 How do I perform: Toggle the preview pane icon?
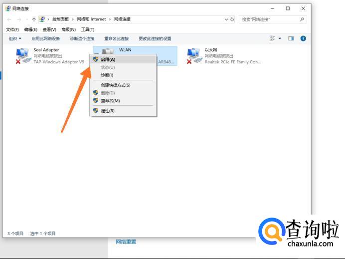coord(291,38)
